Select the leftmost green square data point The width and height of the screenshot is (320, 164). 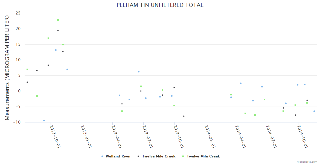(x=27, y=69)
